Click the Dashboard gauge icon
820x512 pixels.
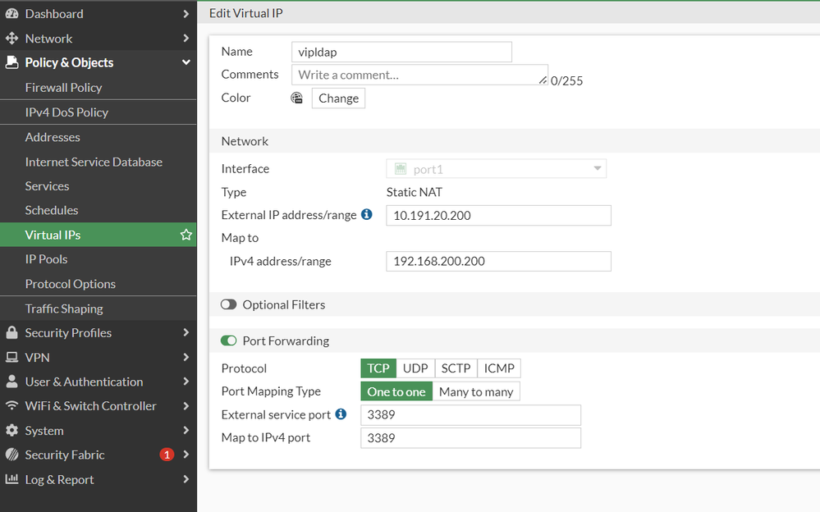11,14
